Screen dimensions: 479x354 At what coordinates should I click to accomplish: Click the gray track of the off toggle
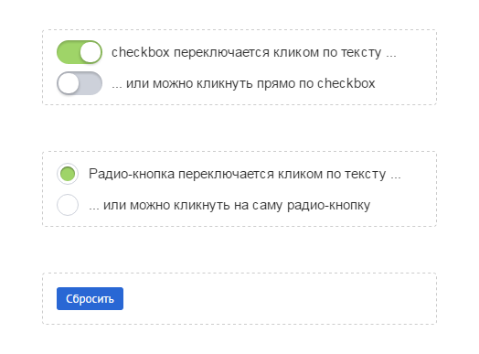click(x=90, y=83)
